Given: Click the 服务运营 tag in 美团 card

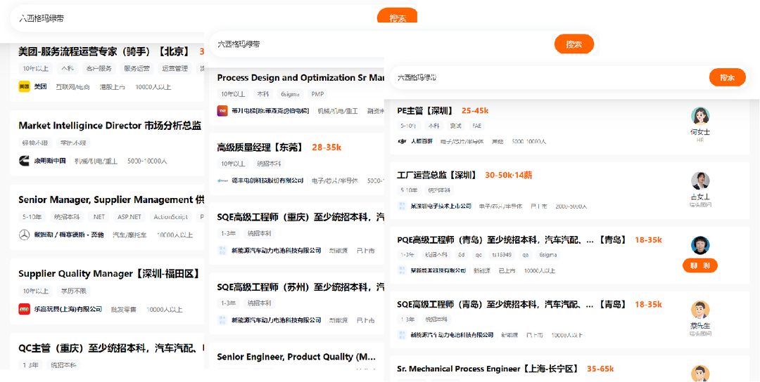Looking at the screenshot, I should [x=137, y=69].
